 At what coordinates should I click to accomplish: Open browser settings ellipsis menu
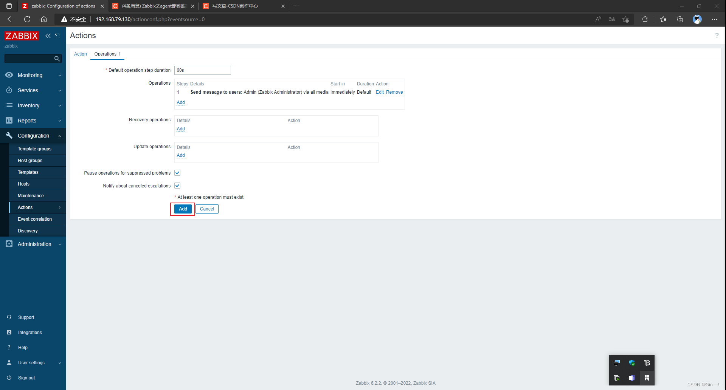click(x=715, y=19)
